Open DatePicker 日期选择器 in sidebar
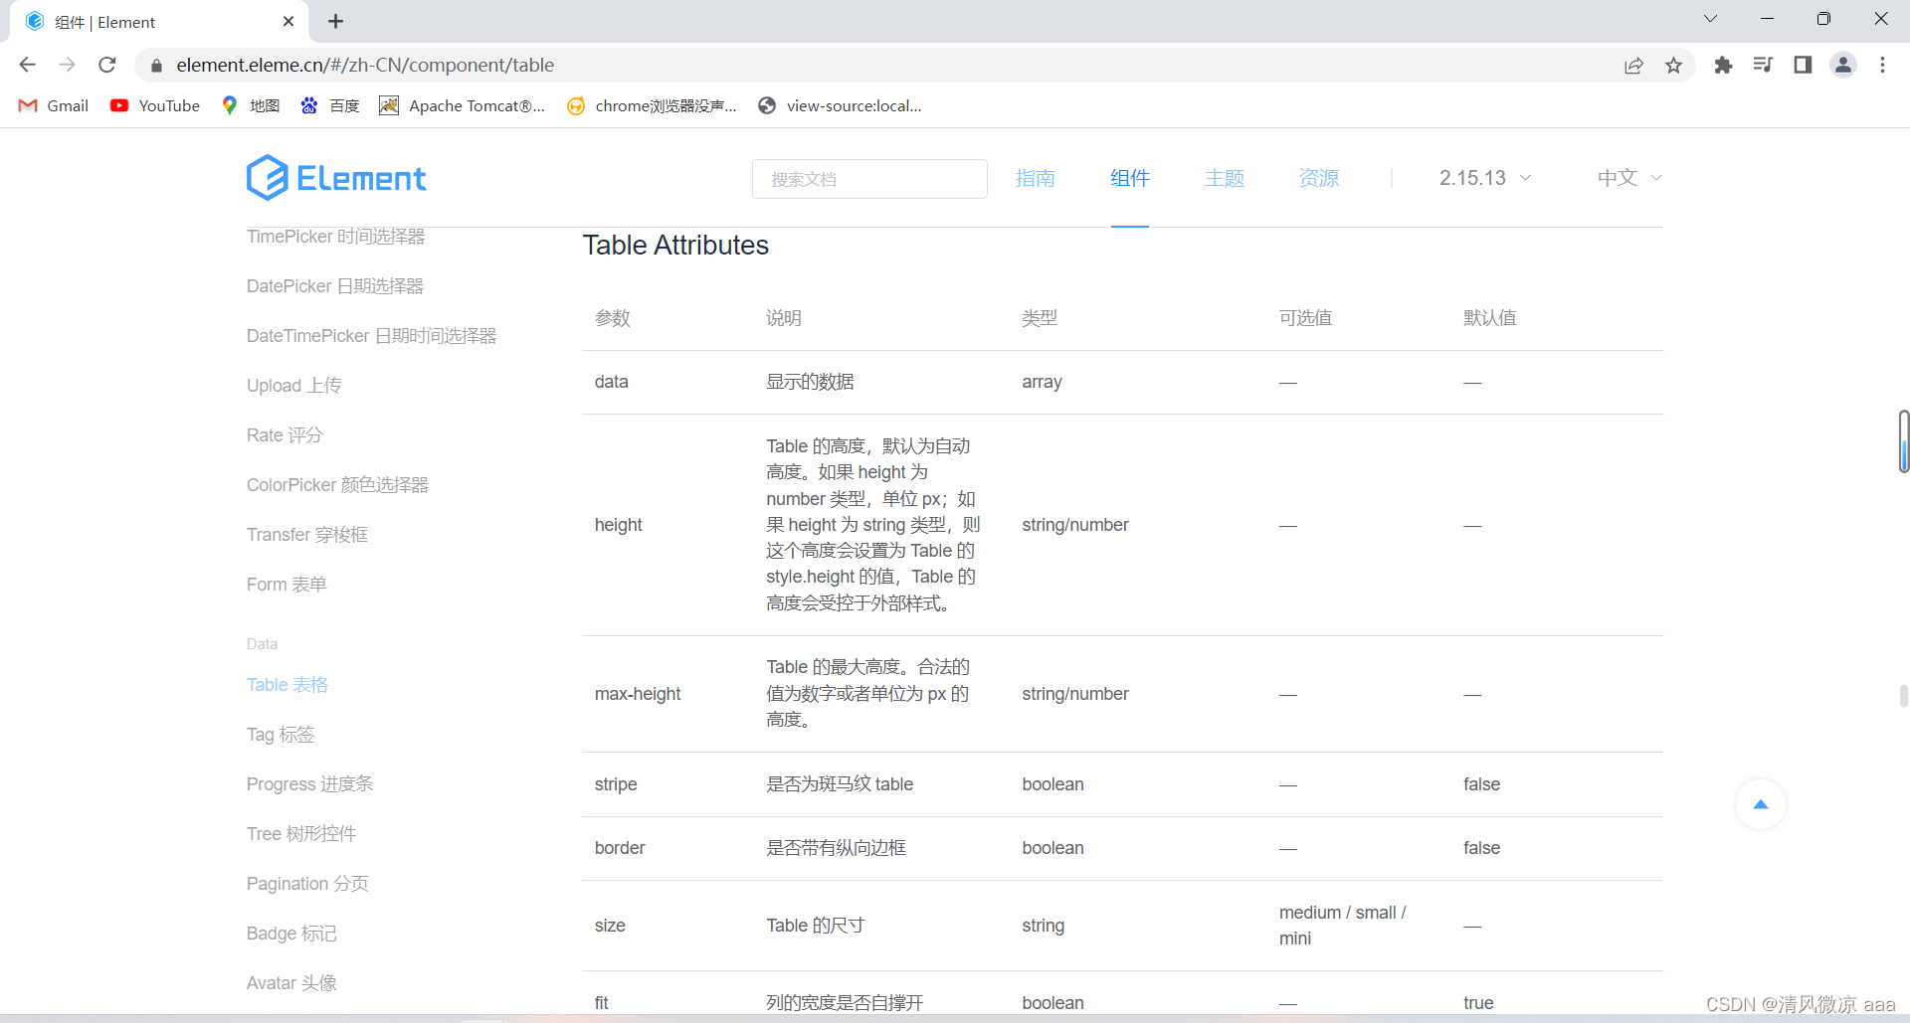 point(335,286)
